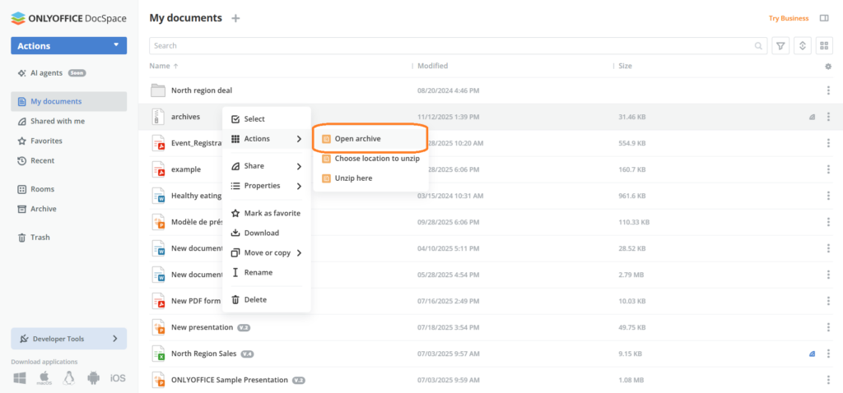
Task: Expand the Move or copy submenu
Action: point(267,253)
